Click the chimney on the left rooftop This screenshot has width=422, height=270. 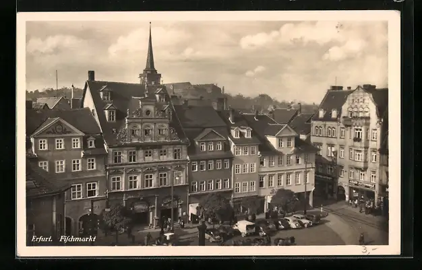click(x=91, y=75)
